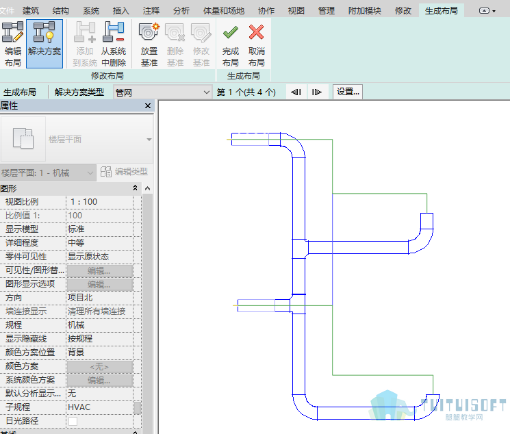Viewport: 510px width, 434px height.
Task: Click the 规程 value 机械
Action: tap(99, 325)
